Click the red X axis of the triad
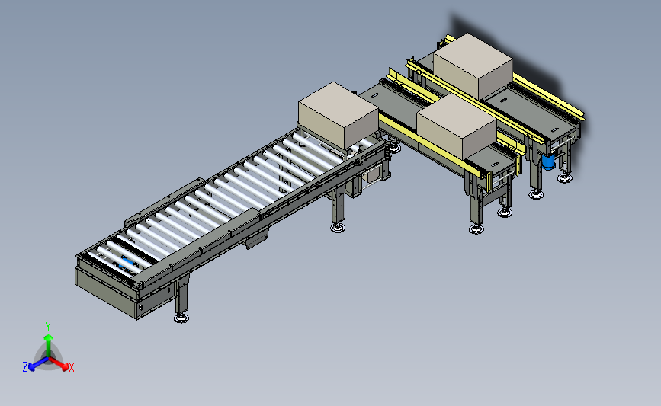Image resolution: width=661 pixels, height=406 pixels. tap(59, 364)
